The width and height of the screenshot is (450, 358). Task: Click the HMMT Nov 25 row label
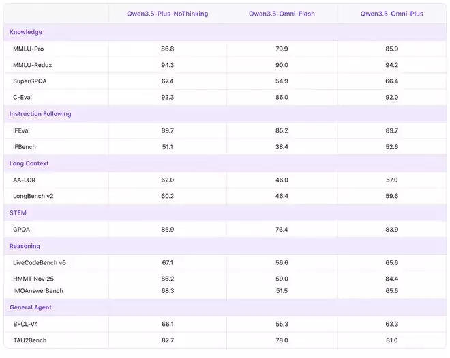33,279
